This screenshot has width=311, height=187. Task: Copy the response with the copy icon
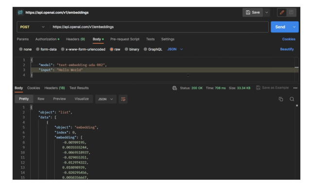281,99
